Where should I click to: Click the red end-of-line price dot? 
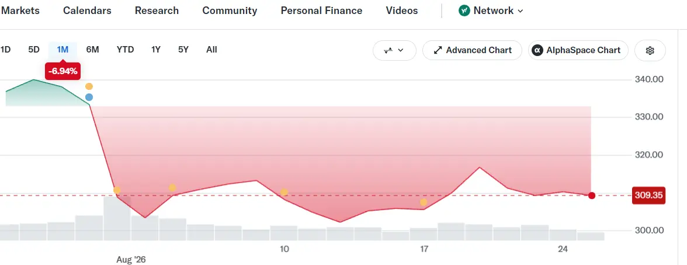591,196
